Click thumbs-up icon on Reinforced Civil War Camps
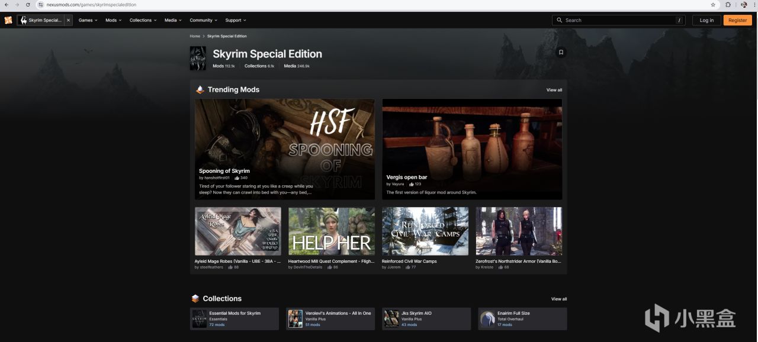This screenshot has width=758, height=342. pos(407,267)
